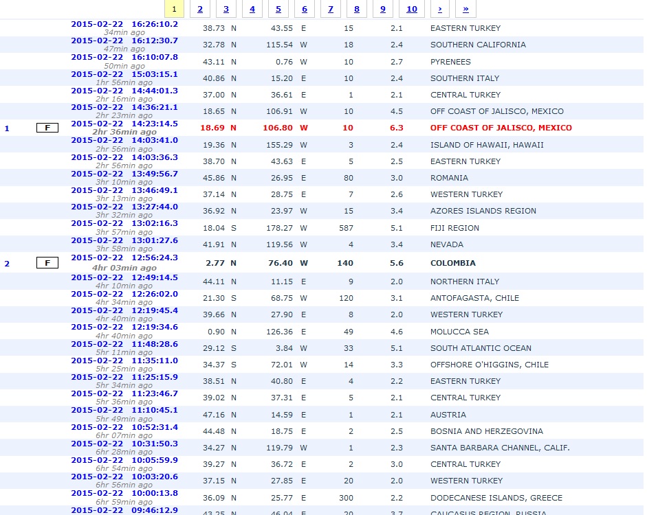Click the NEVADA region name

click(447, 244)
